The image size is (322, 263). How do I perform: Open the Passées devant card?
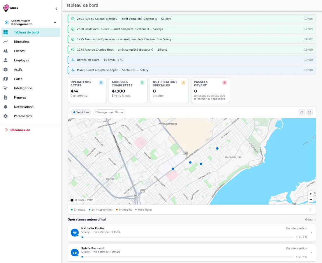pos(210,90)
